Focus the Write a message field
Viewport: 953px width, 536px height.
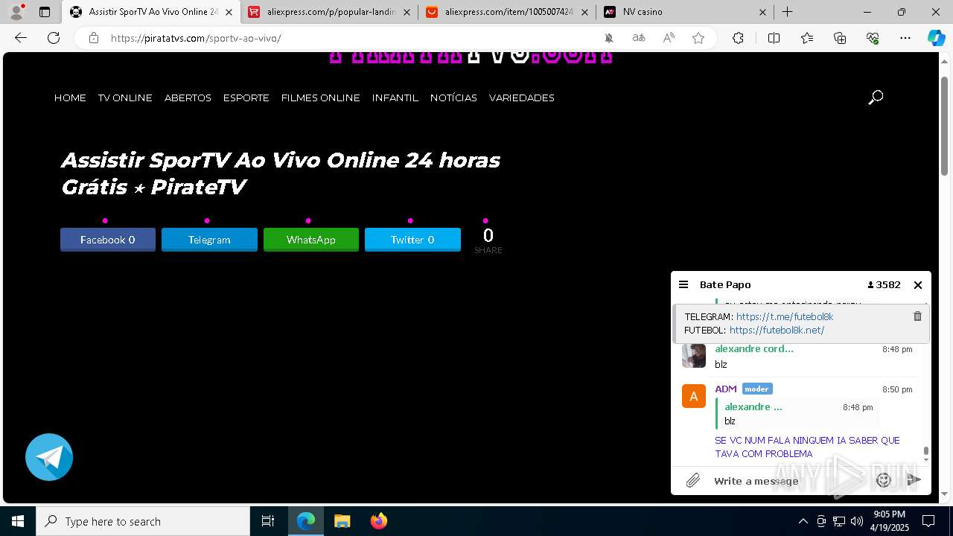click(x=789, y=481)
